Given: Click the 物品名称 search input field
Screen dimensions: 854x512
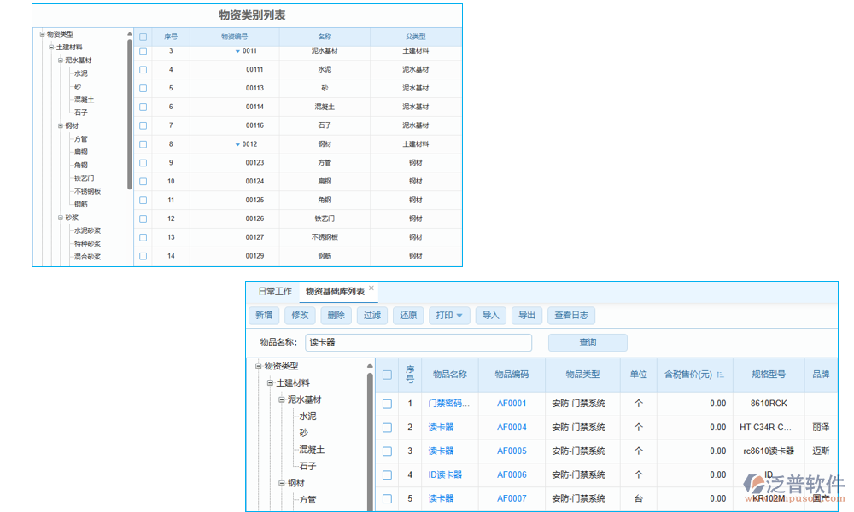Looking at the screenshot, I should pyautogui.click(x=418, y=342).
